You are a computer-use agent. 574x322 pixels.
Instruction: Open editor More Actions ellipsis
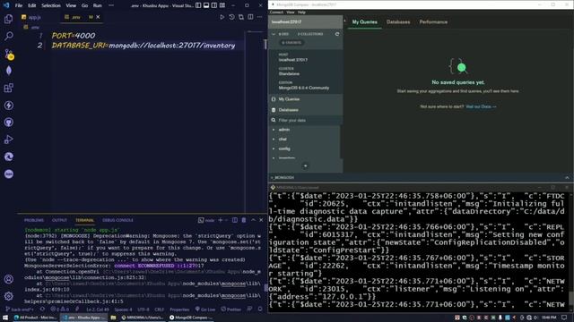click(259, 17)
